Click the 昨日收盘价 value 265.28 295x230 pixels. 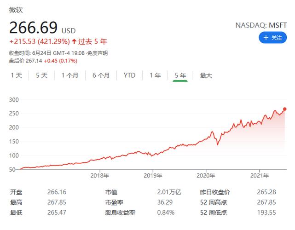pyautogui.click(x=266, y=192)
